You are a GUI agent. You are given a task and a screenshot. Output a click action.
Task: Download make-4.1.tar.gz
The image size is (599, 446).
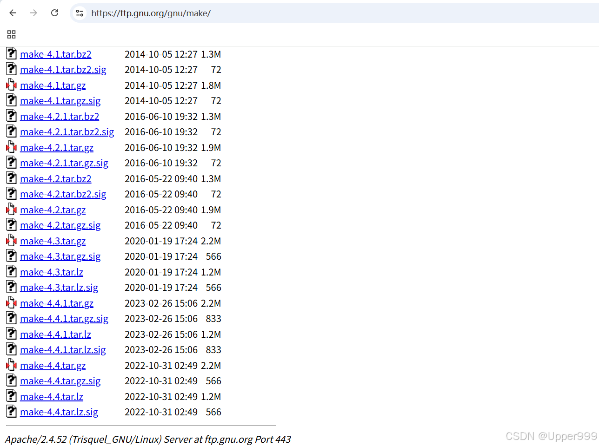tap(53, 85)
